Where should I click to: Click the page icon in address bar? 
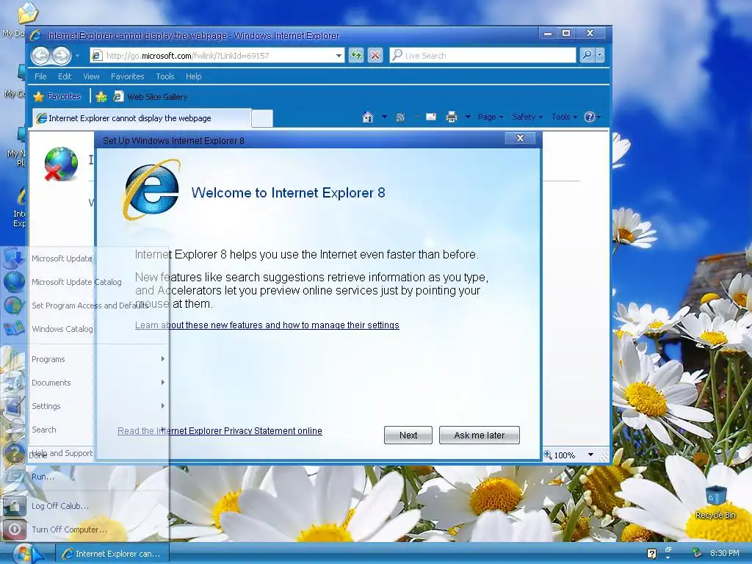[97, 56]
